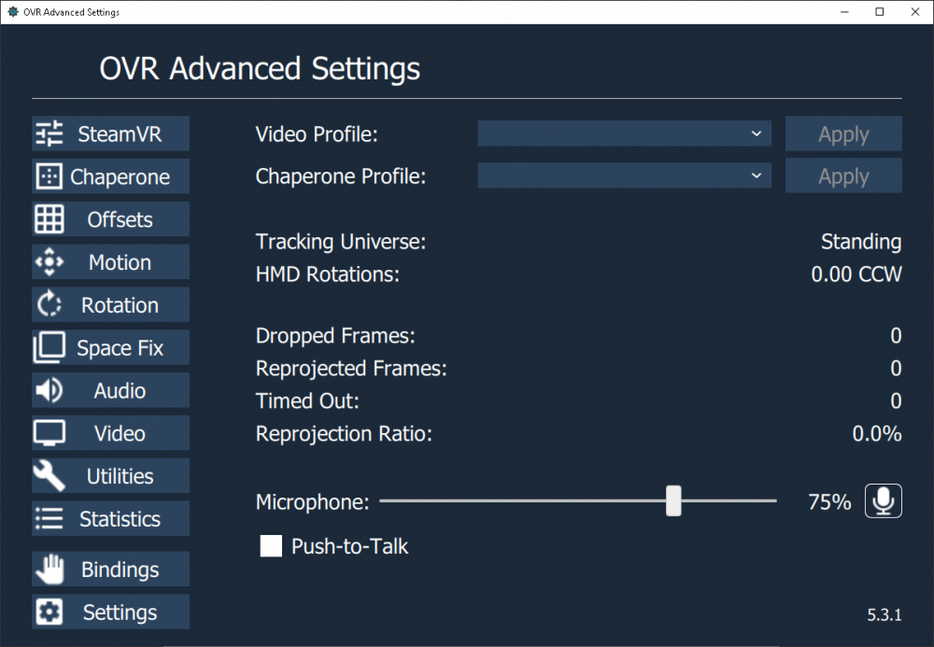
Task: Maximize the OVR Advanced Settings window
Action: [879, 12]
